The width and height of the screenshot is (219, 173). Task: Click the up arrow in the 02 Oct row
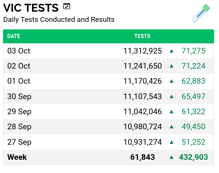click(172, 66)
